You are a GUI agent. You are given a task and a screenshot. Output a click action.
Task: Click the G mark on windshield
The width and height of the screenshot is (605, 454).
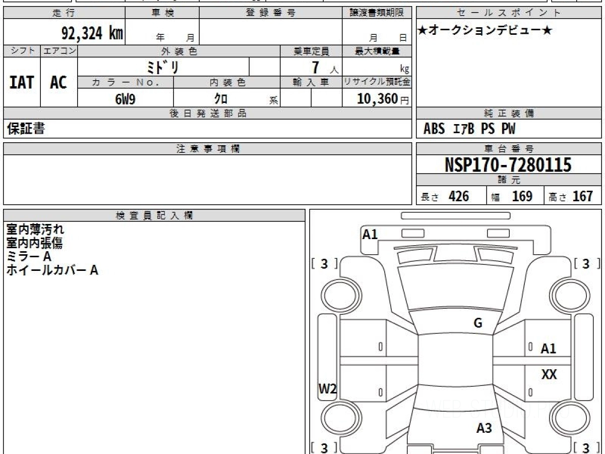tap(478, 323)
